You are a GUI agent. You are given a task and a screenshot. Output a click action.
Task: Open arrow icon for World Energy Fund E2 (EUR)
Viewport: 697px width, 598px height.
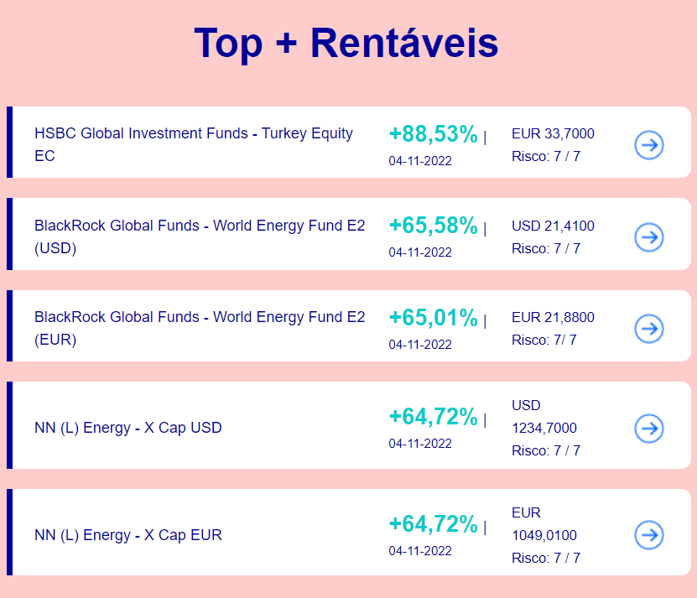(x=649, y=329)
